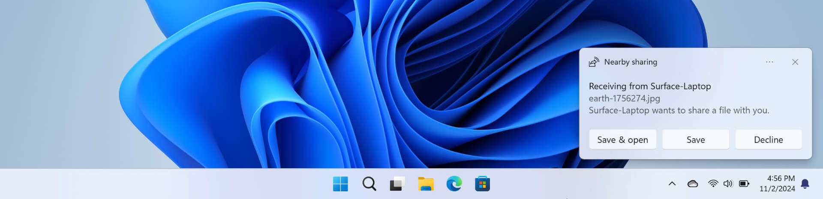Open taskbar Search magnifier
Image resolution: width=823 pixels, height=199 pixels.
[x=369, y=184]
